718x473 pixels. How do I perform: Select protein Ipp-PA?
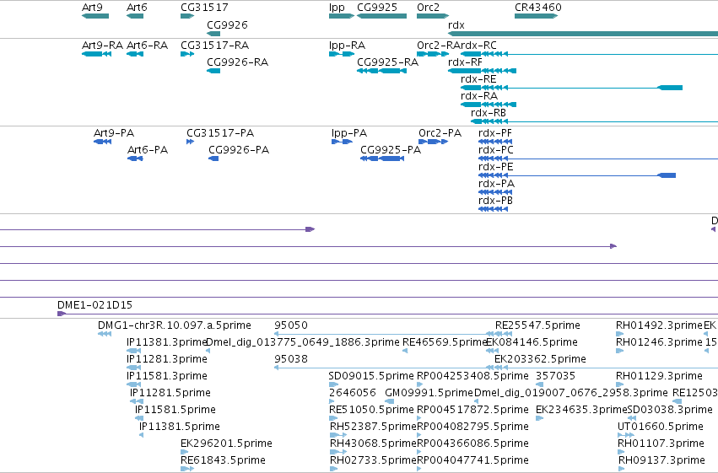[x=349, y=133]
